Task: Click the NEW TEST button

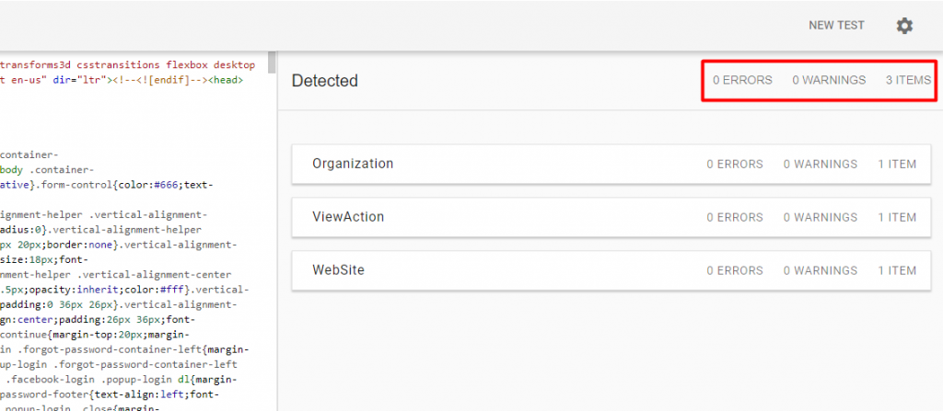Action: click(836, 26)
